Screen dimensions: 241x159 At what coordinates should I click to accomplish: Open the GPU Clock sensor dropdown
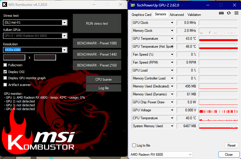click(172, 23)
